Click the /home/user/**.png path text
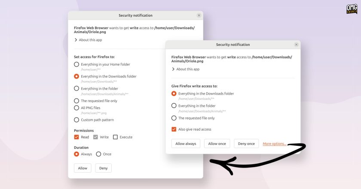Viewport: 361px width, 189px height. click(x=94, y=113)
